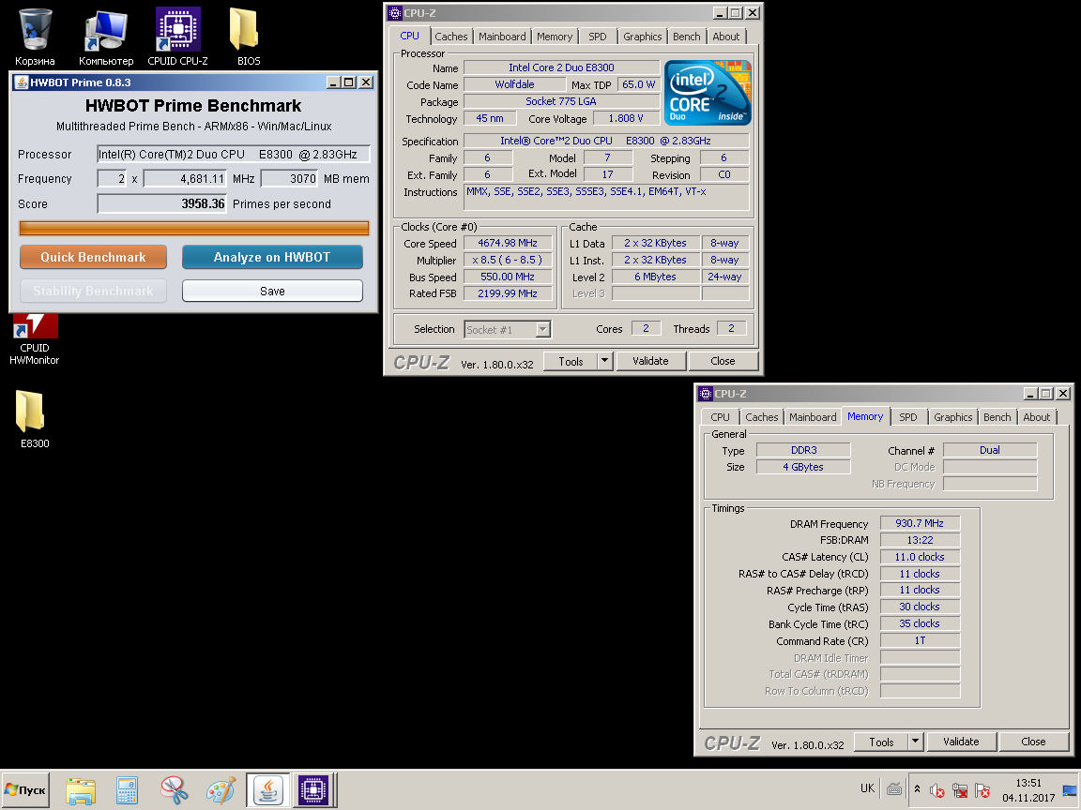
Task: Click Analyze on HWBOT button
Action: click(272, 257)
